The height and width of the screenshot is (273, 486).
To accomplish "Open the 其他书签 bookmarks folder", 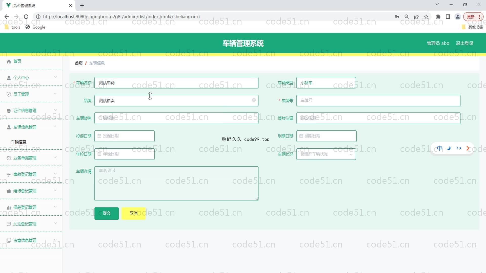I will pos(472,27).
